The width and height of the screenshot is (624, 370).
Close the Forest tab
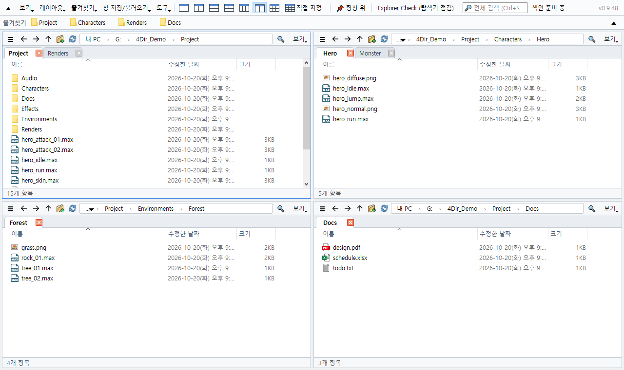(39, 222)
